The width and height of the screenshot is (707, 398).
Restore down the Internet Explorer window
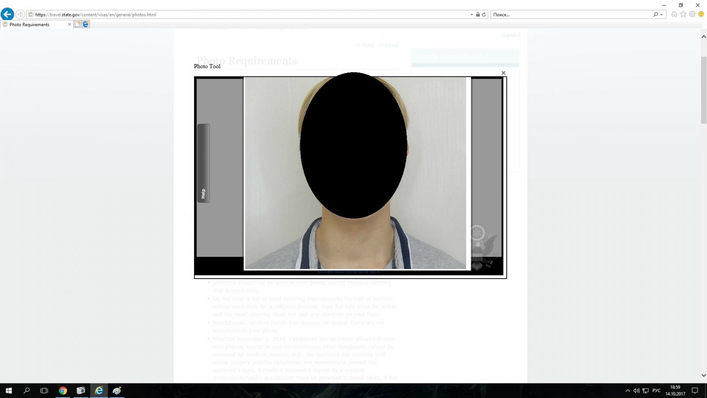[681, 5]
